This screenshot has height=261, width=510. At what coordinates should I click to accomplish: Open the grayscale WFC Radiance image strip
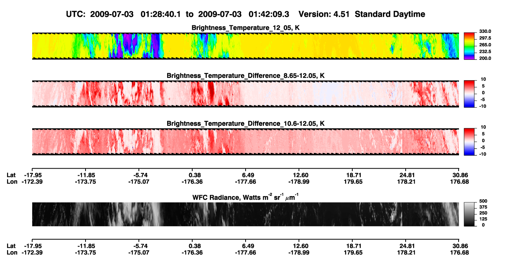click(245, 214)
